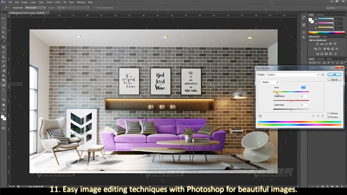Click OK in Hue/Saturation dialog
The height and width of the screenshot is (195, 347).
tap(334, 75)
